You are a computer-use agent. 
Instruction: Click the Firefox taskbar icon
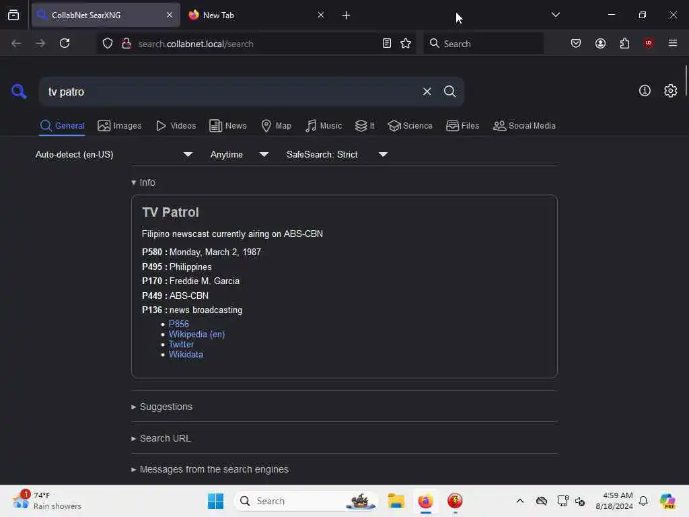[425, 501]
